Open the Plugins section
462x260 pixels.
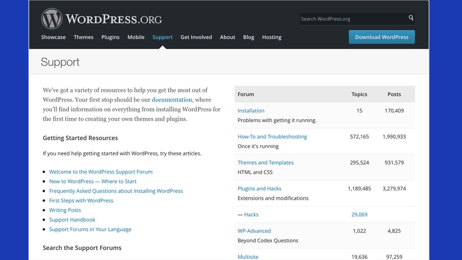[110, 37]
